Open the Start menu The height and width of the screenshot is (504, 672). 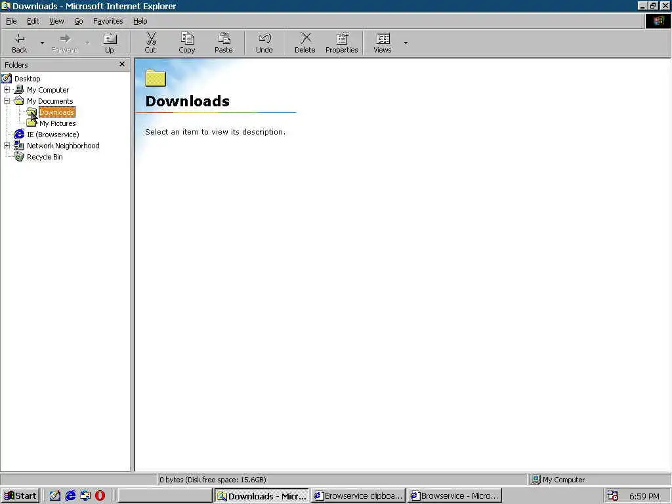20,496
